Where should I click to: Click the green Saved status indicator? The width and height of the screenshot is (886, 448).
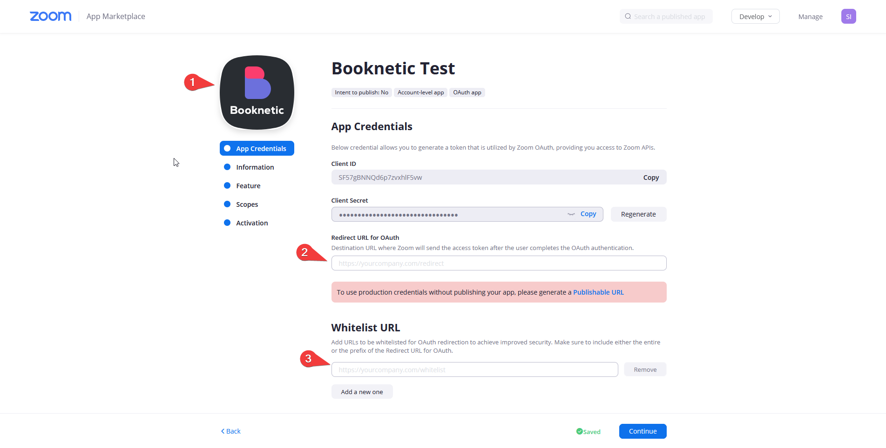click(x=588, y=432)
